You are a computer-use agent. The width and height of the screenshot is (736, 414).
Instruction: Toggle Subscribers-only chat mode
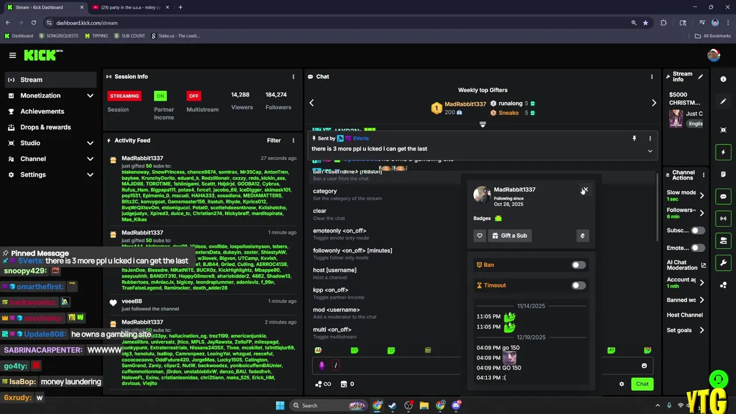pos(697,231)
